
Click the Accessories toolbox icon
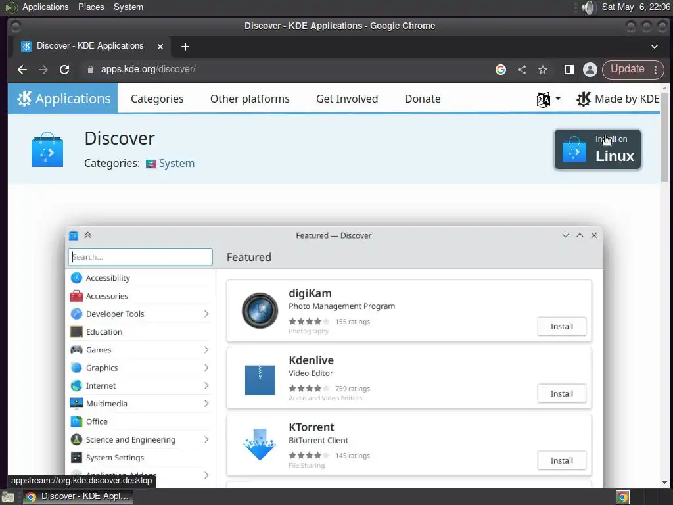pyautogui.click(x=76, y=296)
